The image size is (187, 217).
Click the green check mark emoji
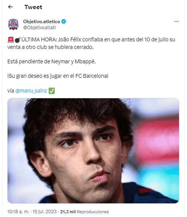tap(52, 91)
